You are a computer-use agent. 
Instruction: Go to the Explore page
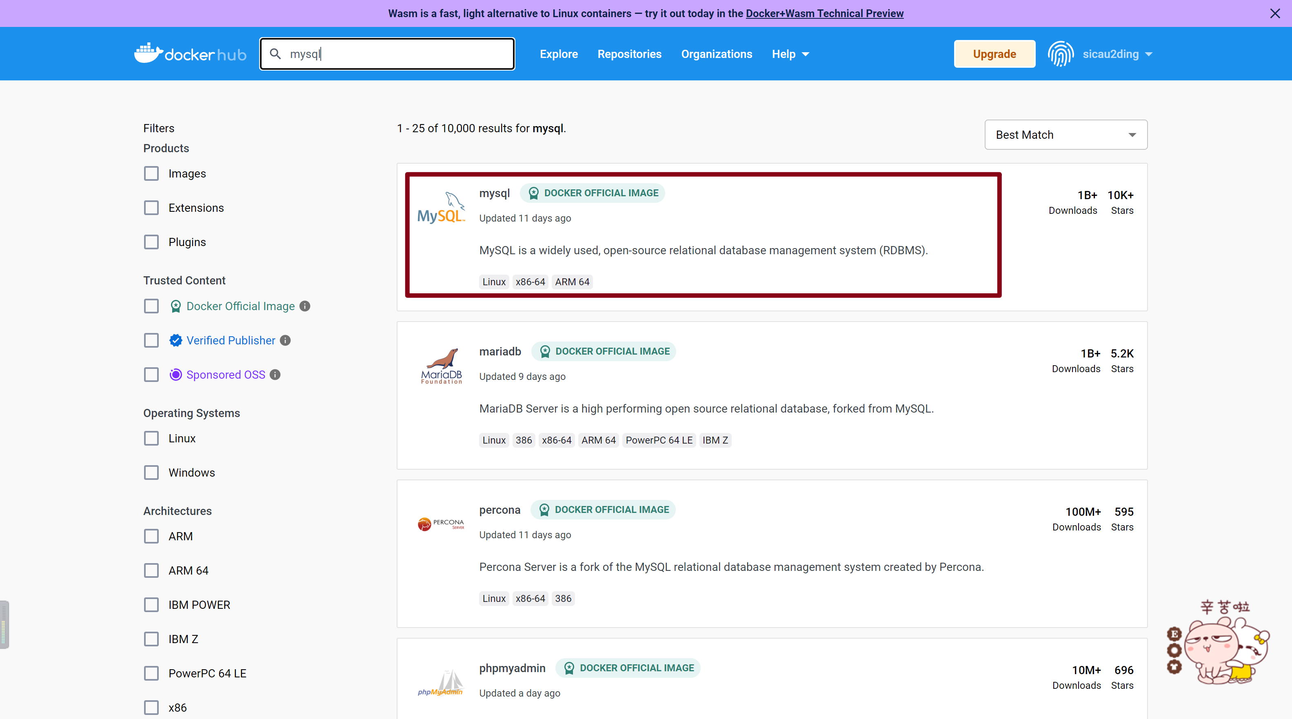point(559,54)
